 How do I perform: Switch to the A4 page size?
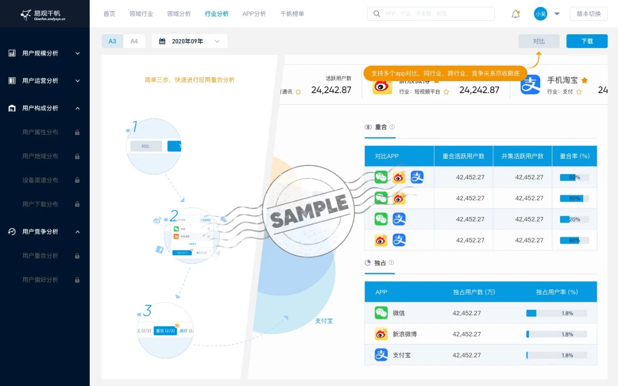(134, 41)
